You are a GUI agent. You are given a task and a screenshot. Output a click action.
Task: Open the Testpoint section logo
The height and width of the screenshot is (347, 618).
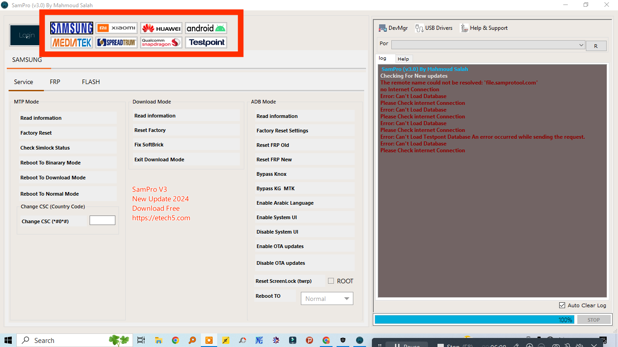(206, 42)
